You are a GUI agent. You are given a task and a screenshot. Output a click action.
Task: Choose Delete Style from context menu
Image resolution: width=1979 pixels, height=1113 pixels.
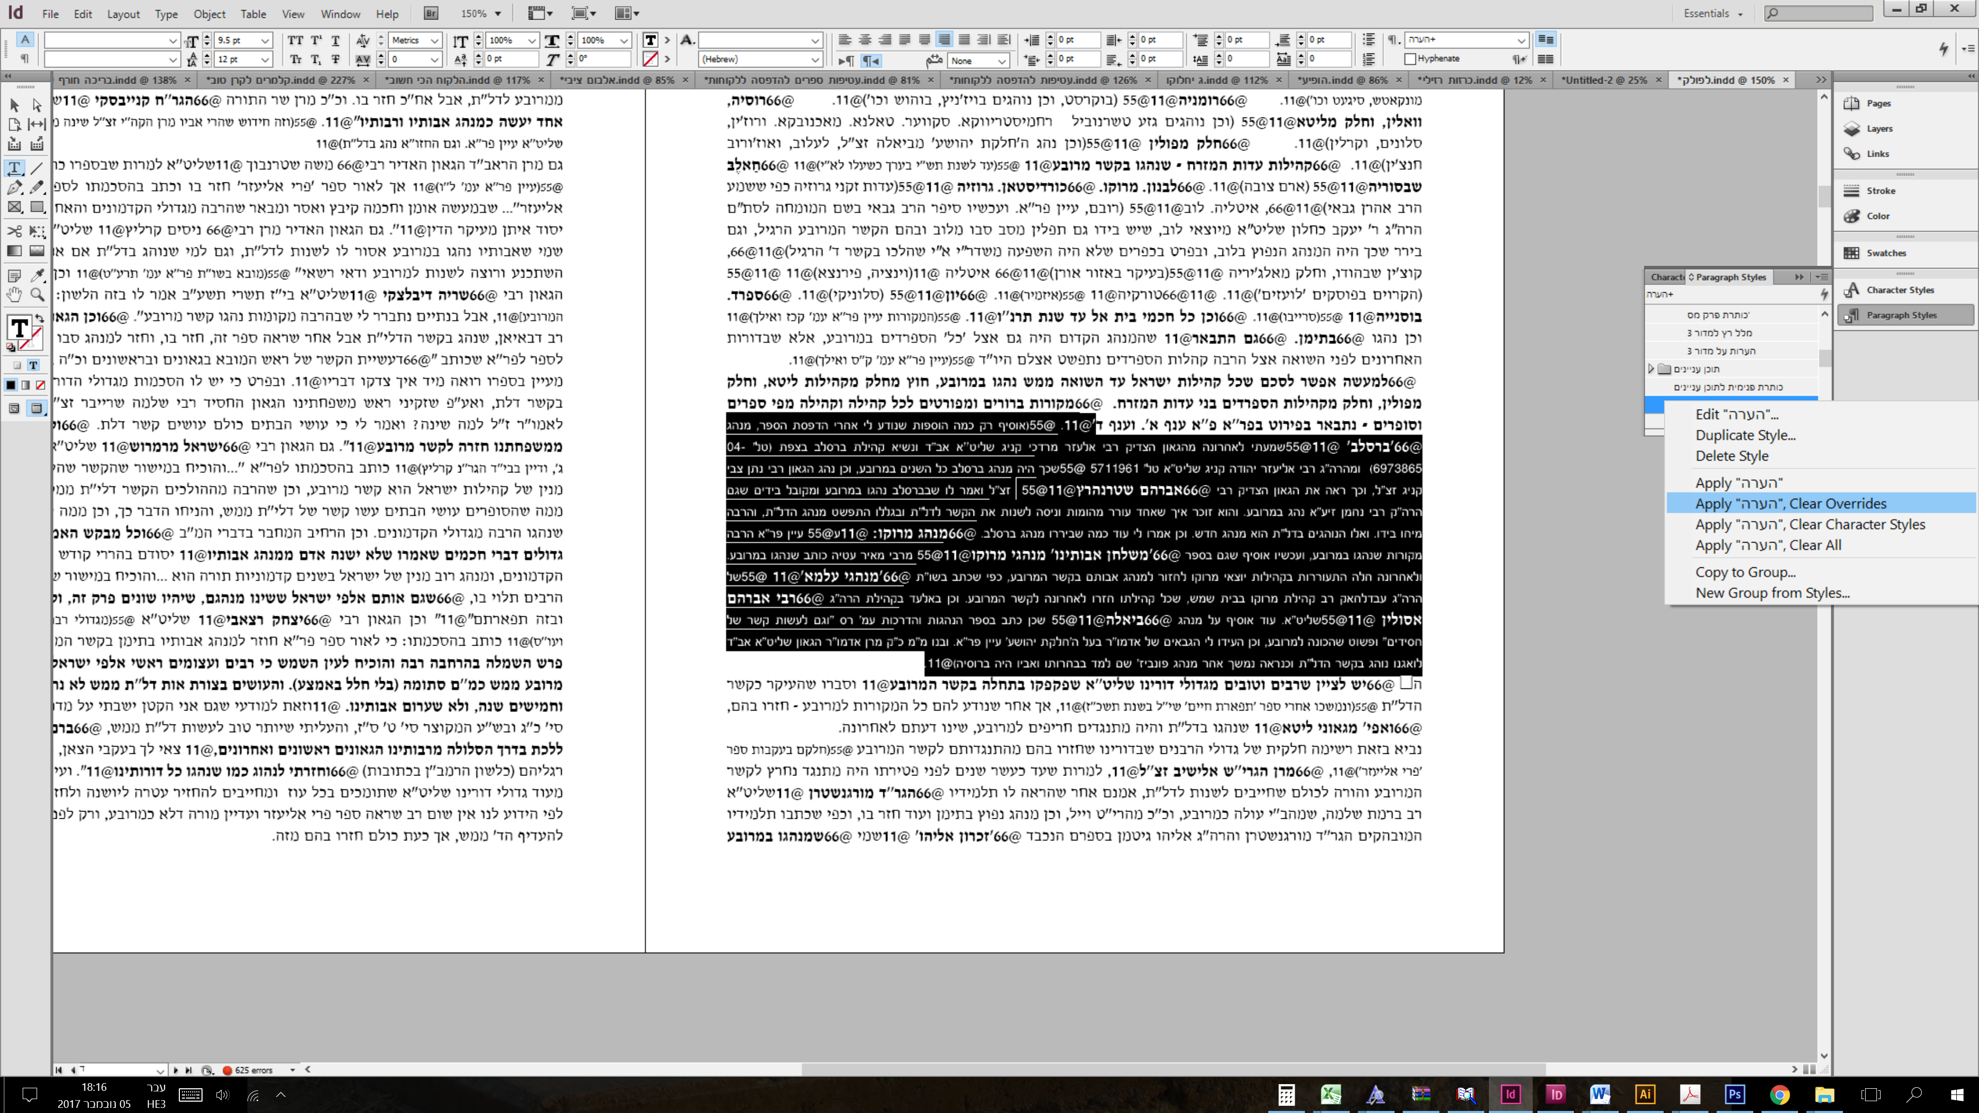tap(1732, 456)
